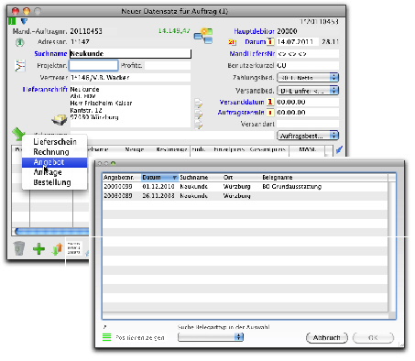Click the red-yellow number icon left of Datum
This screenshot has width=415, height=361.
(232, 42)
